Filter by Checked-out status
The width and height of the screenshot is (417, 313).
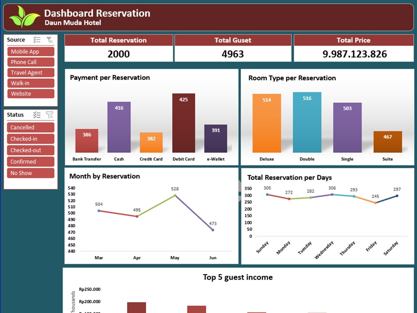pyautogui.click(x=30, y=150)
